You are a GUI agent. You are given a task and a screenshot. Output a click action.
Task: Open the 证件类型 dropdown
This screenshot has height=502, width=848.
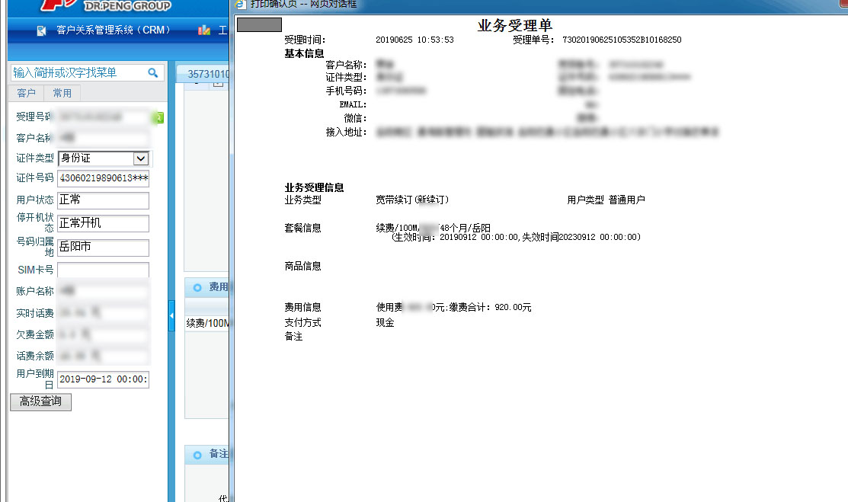pos(140,158)
